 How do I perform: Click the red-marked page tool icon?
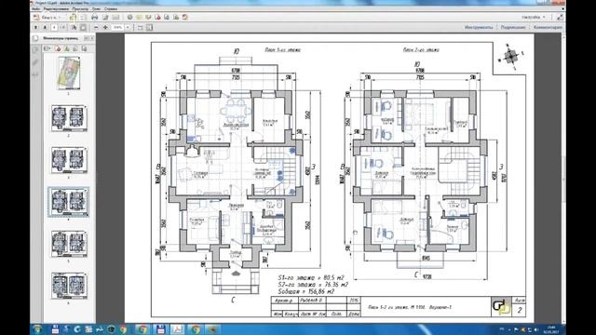coord(157,18)
